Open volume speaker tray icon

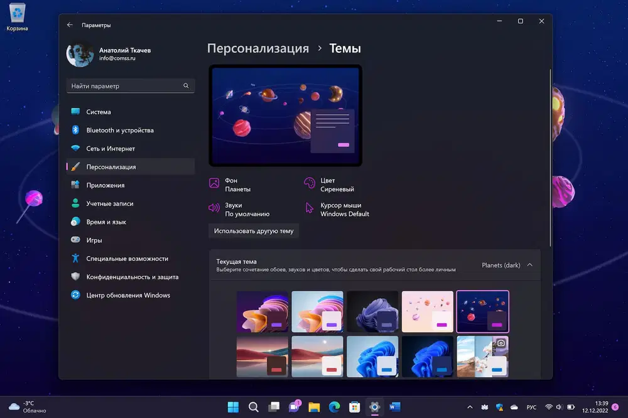tap(560, 407)
